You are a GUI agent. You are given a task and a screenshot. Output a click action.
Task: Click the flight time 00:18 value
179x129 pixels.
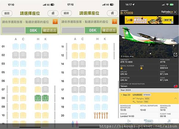163,116
